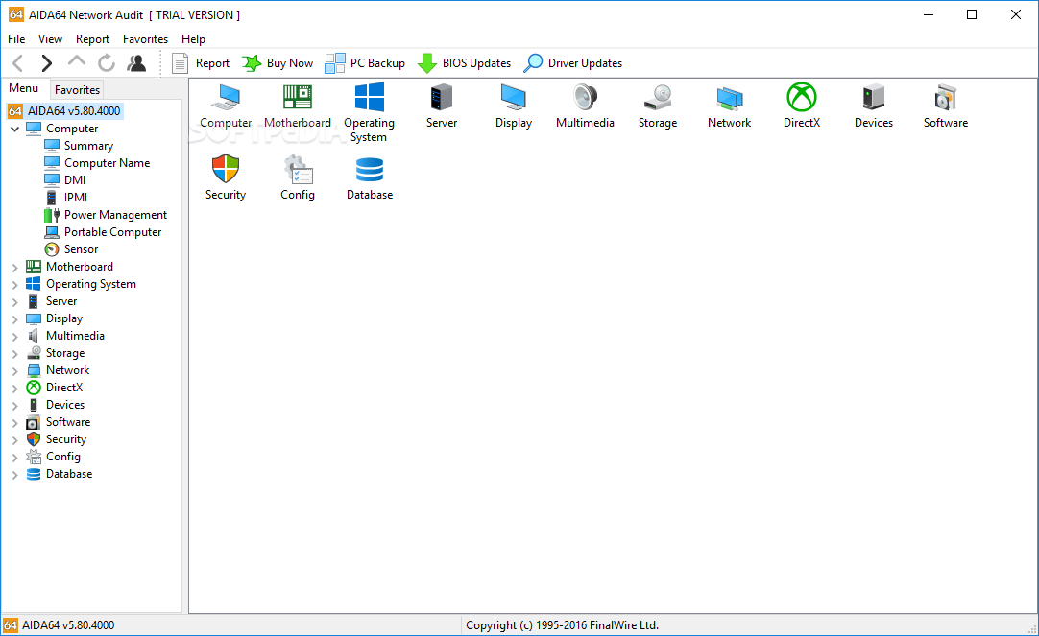The image size is (1039, 636).
Task: Expand the Display tree node
Action: (14, 319)
